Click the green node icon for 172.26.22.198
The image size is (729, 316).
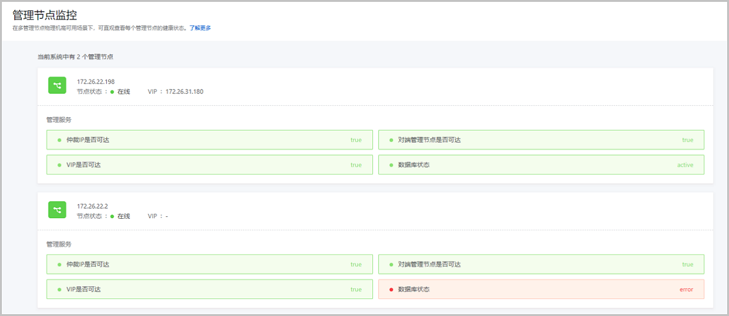(57, 86)
